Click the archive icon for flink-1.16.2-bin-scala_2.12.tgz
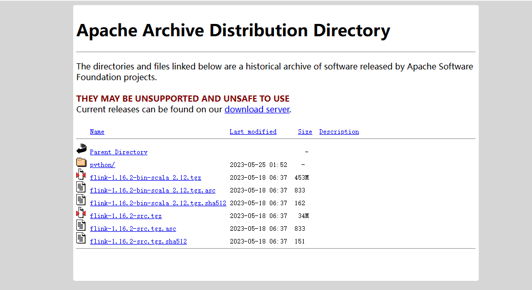 (x=81, y=174)
